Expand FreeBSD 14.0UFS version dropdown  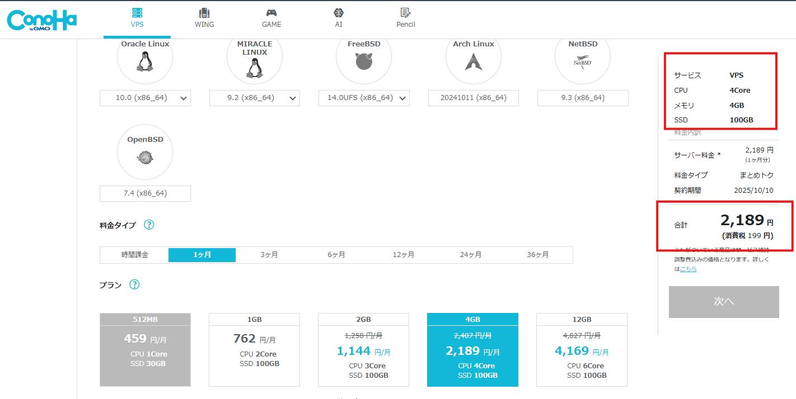364,98
